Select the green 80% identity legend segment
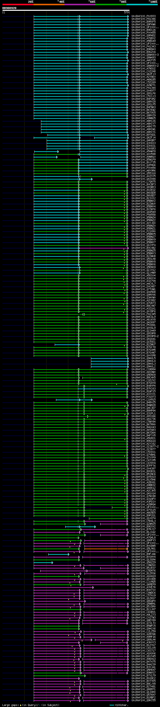Screen dimensions: 160x707 111,5
